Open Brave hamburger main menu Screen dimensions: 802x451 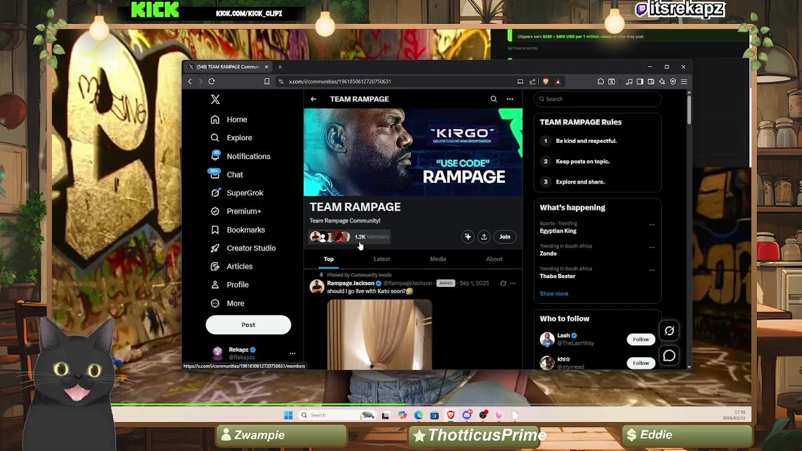coord(684,81)
